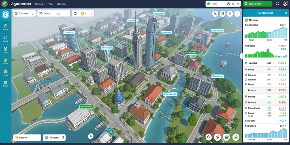
Task: Click the green stadium round button on the map
Action: click(x=226, y=137)
